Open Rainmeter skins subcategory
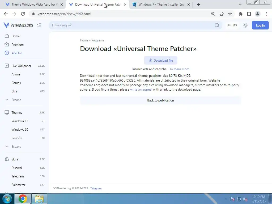272x204 pixels. point(18,185)
